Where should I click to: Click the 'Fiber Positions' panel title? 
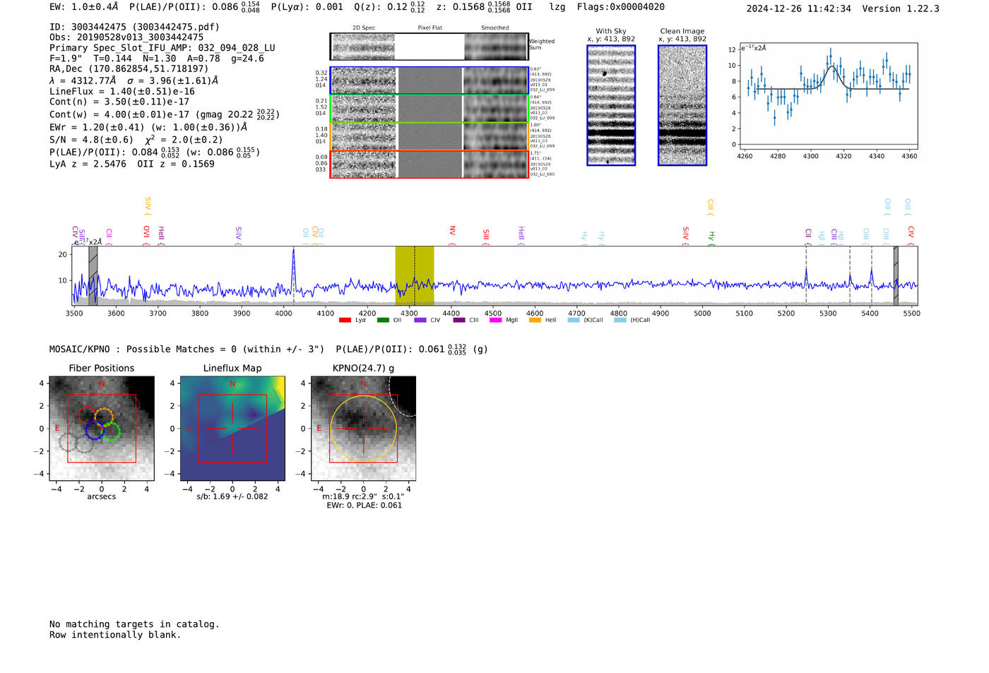pos(102,368)
